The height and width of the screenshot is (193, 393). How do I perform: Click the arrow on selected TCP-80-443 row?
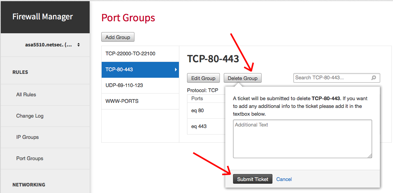(176, 70)
